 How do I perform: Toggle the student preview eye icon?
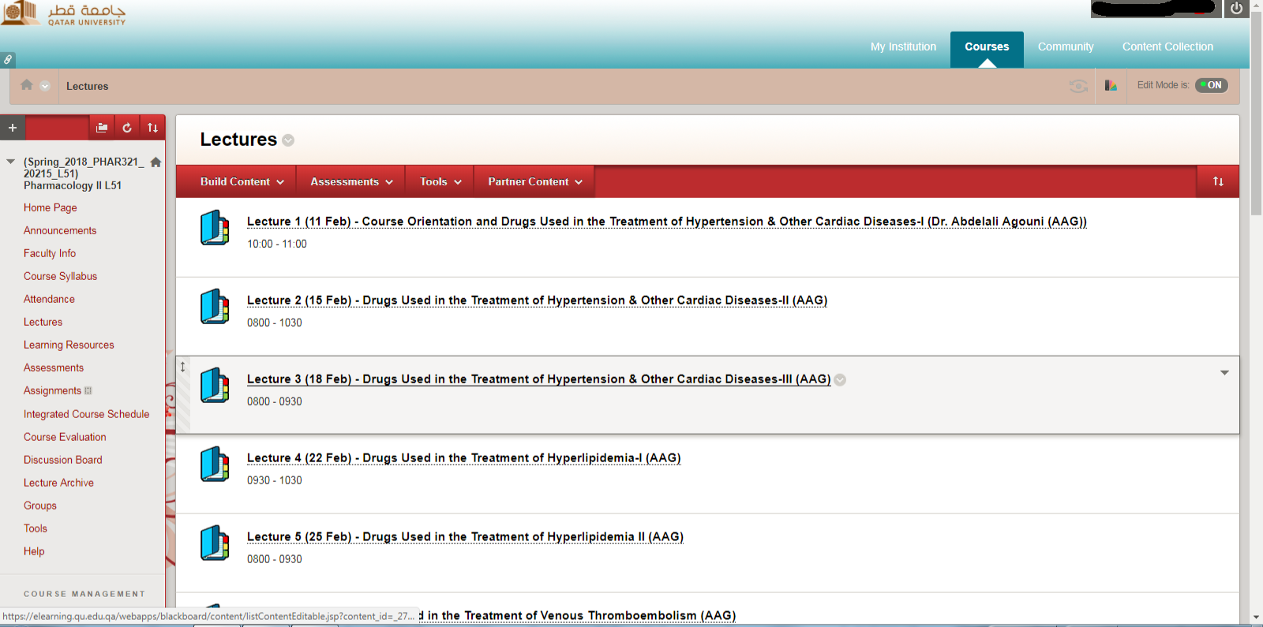[1078, 86]
